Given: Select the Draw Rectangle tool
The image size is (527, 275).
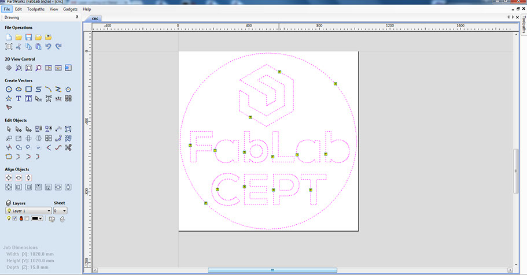Looking at the screenshot, I should click(28, 90).
